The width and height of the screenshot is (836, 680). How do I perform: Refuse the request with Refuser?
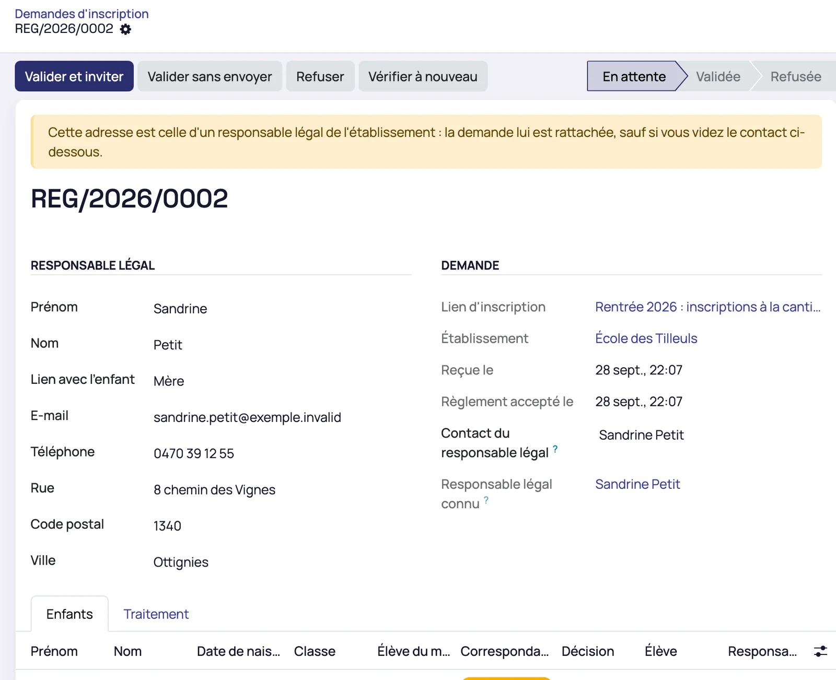point(320,76)
